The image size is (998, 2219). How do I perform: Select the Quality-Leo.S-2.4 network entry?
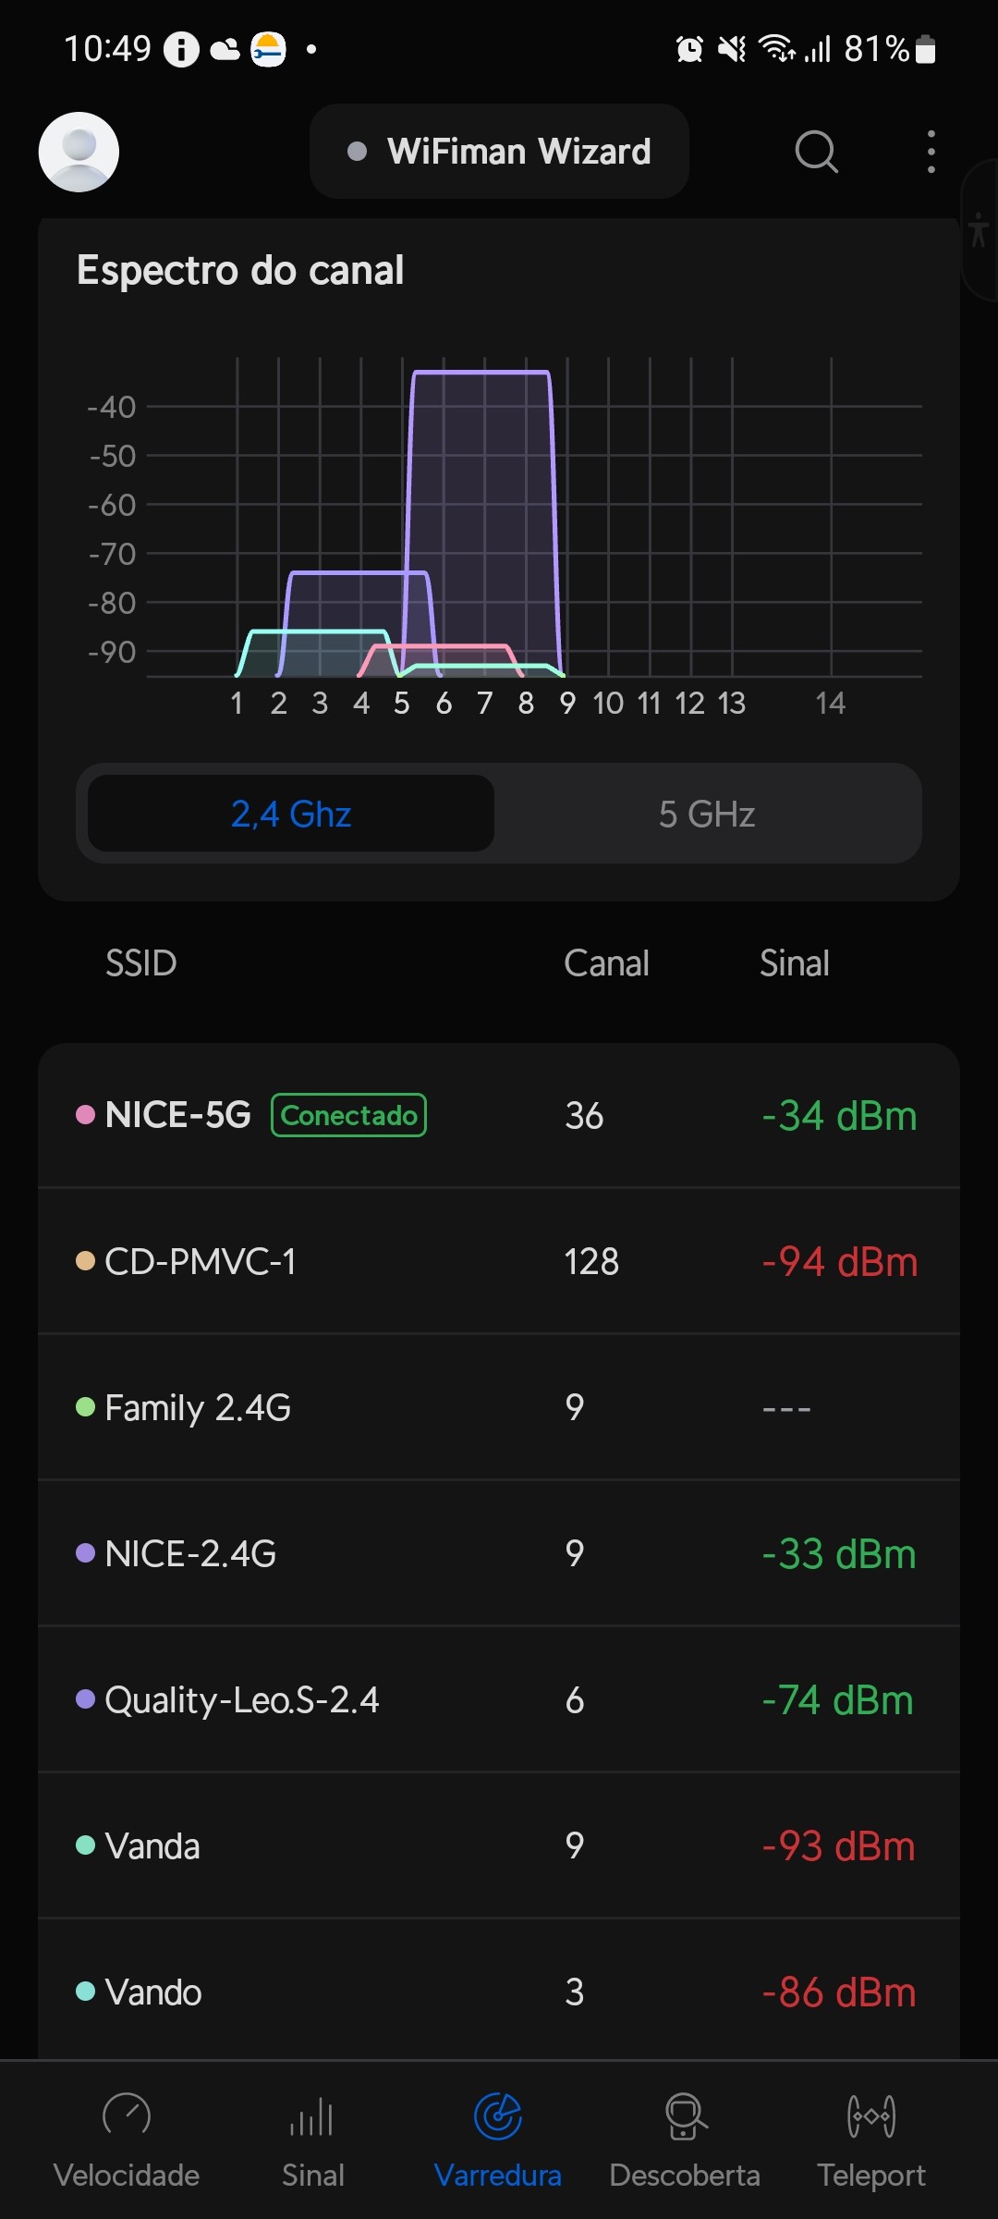pyautogui.click(x=499, y=1699)
